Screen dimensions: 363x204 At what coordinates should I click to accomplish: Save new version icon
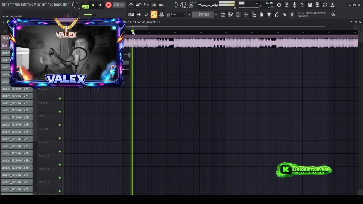click(x=317, y=5)
